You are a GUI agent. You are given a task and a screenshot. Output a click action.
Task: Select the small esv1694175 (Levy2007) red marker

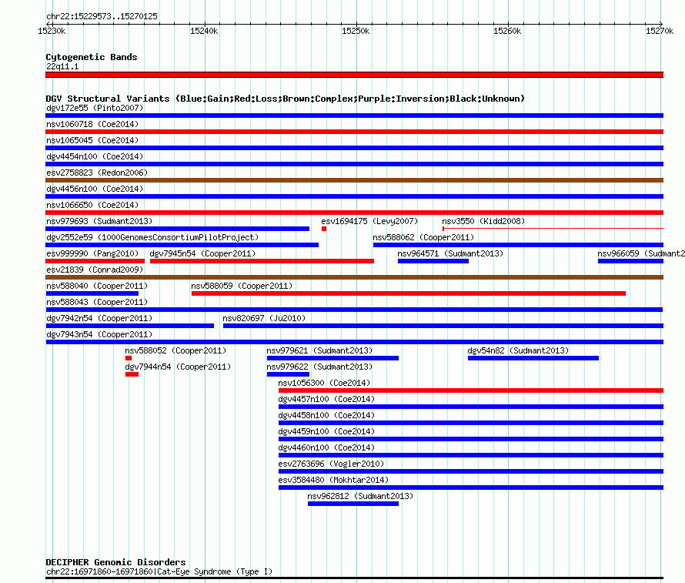tap(324, 229)
